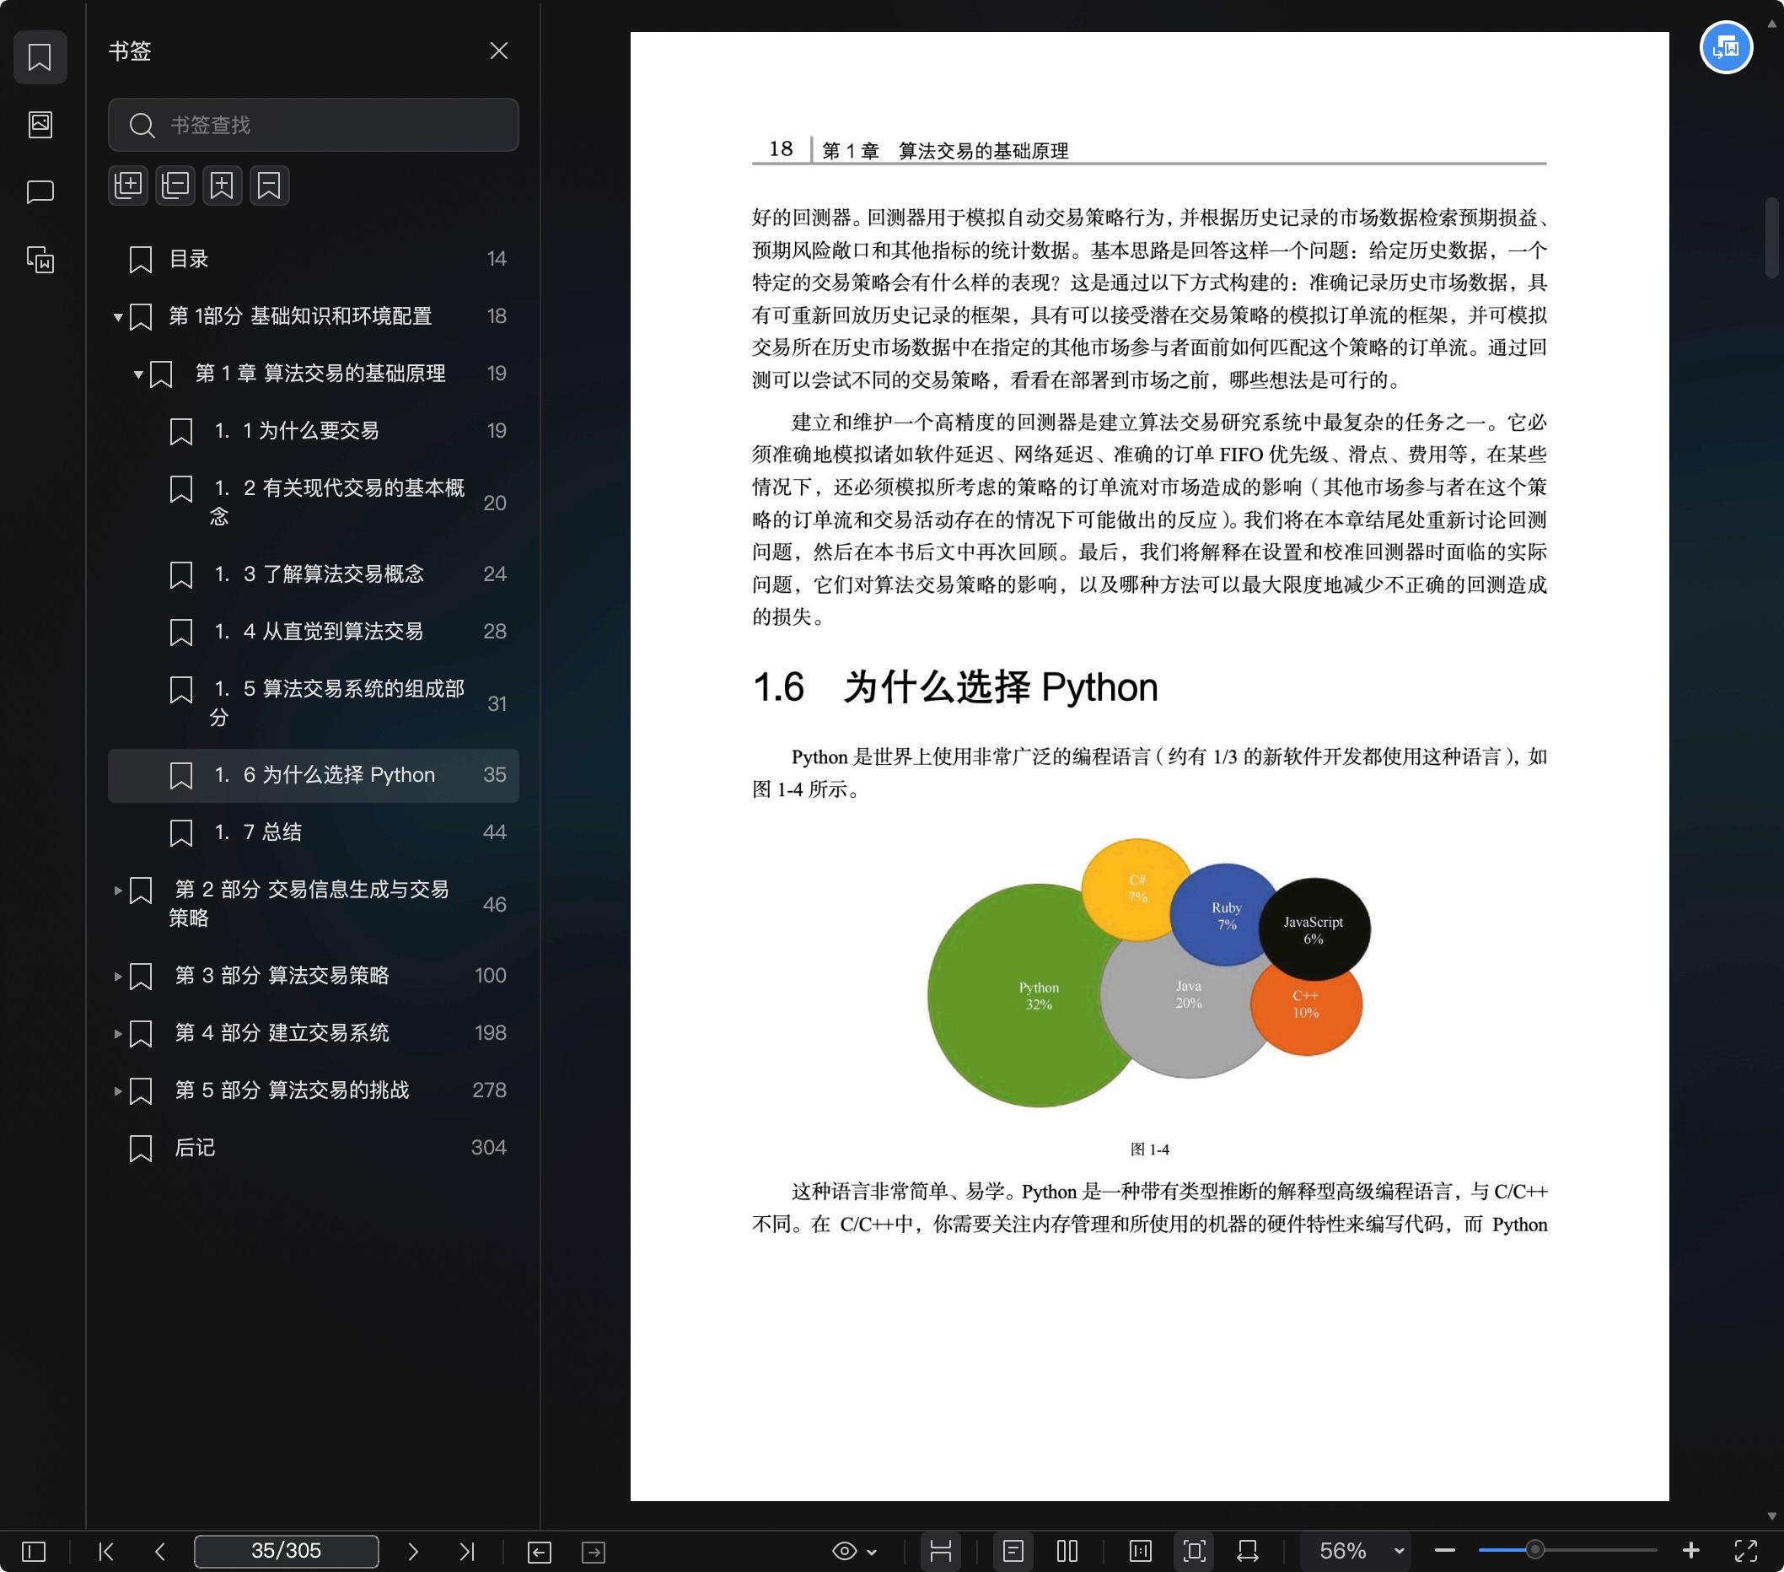The width and height of the screenshot is (1784, 1572).
Task: Go to last page button
Action: tap(467, 1551)
